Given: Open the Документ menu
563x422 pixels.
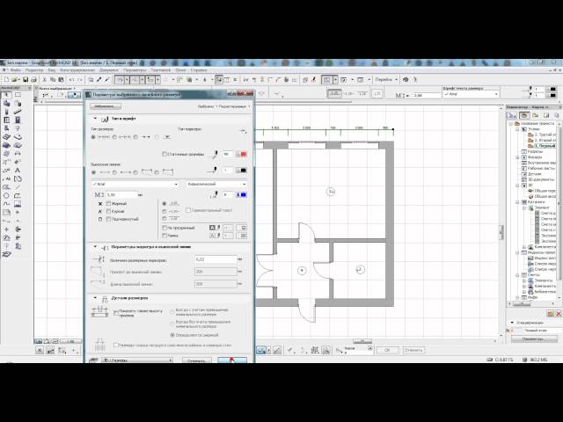Looking at the screenshot, I should (x=109, y=70).
